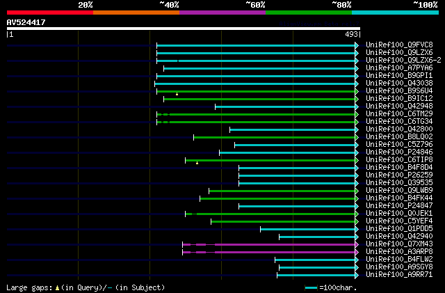The width and height of the screenshot is (445, 293).
Task: Click the white AV524417 query sequence bar
Action: [x=184, y=29]
